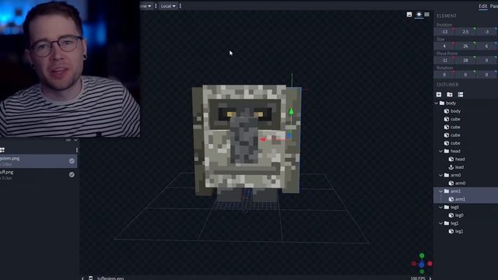Click the bottom green axis on navigation gizmo

422,271
